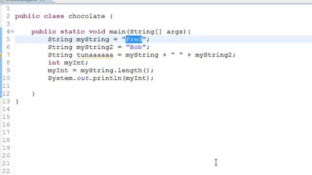The height and width of the screenshot is (175, 312).
Task: Click line number 1 in the gutter
Action: click(8, 8)
